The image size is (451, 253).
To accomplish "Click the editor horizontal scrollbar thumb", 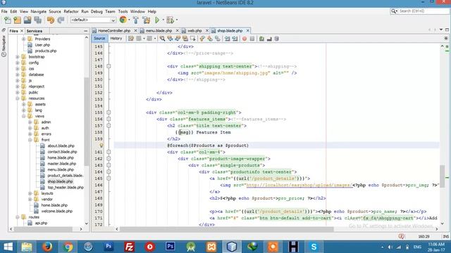I will pyautogui.click(x=227, y=229).
